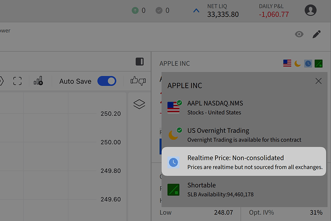Select the AAPL NASDAQ.NMS row
331x221 pixels.
coord(244,107)
